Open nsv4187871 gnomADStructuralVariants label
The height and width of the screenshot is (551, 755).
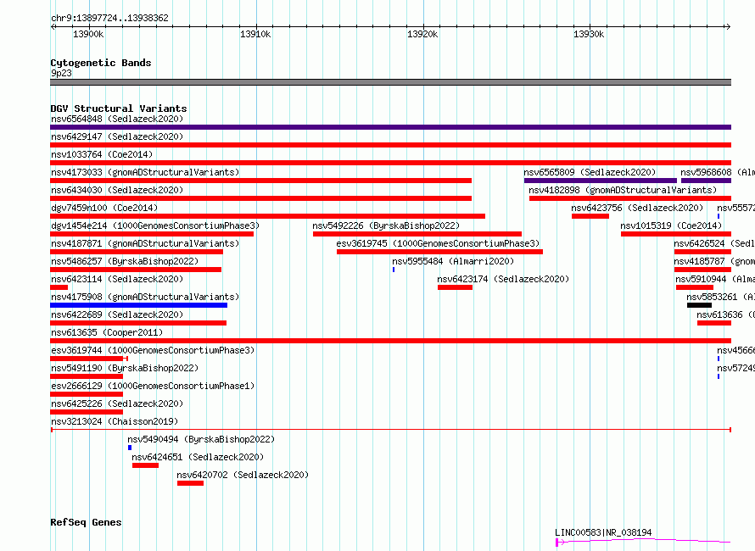click(145, 243)
